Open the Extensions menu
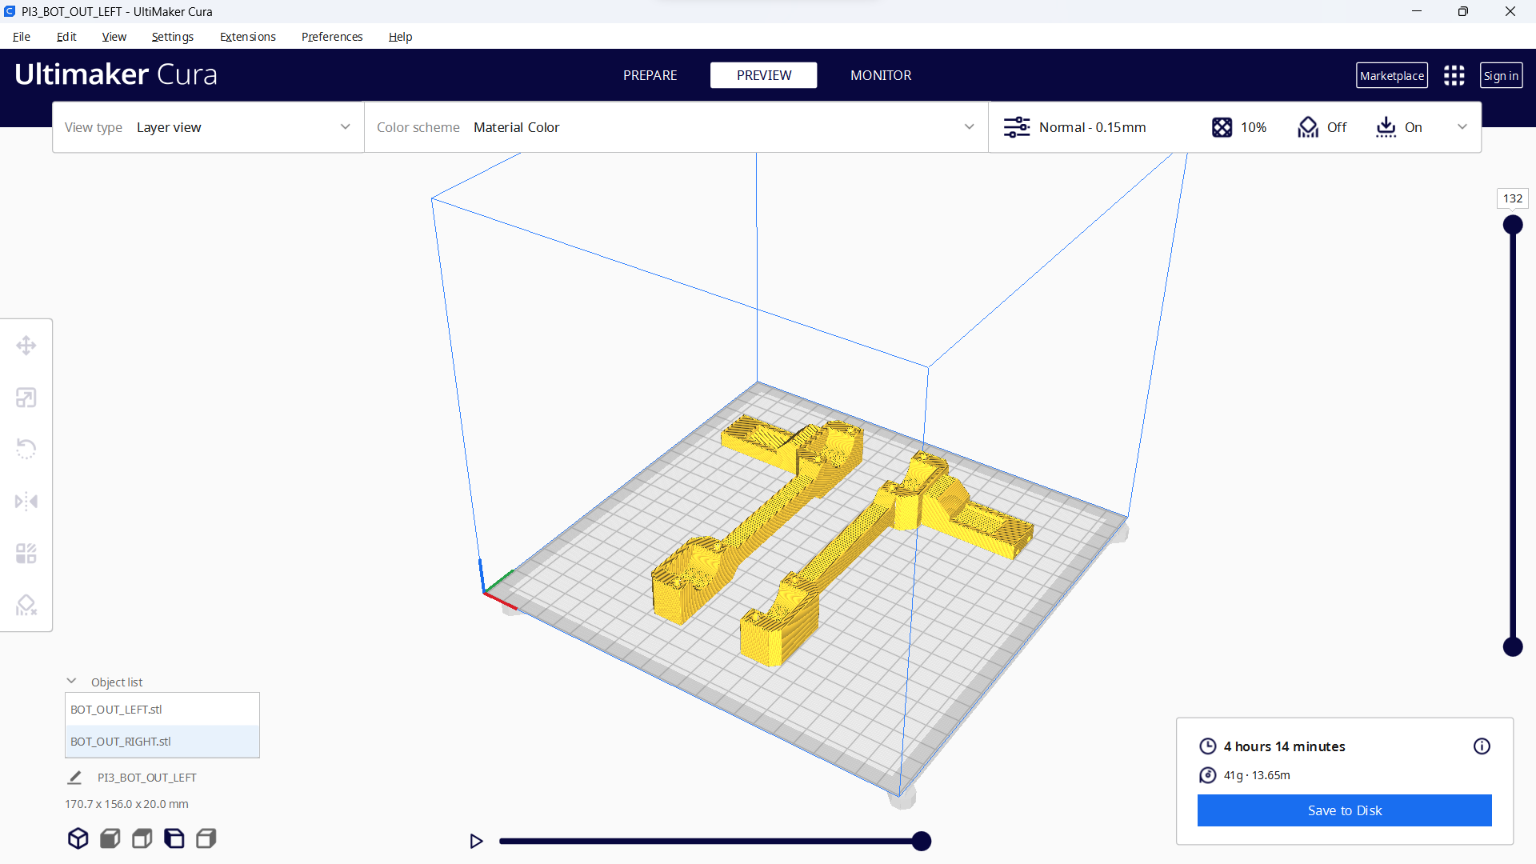The height and width of the screenshot is (864, 1536). 247,37
